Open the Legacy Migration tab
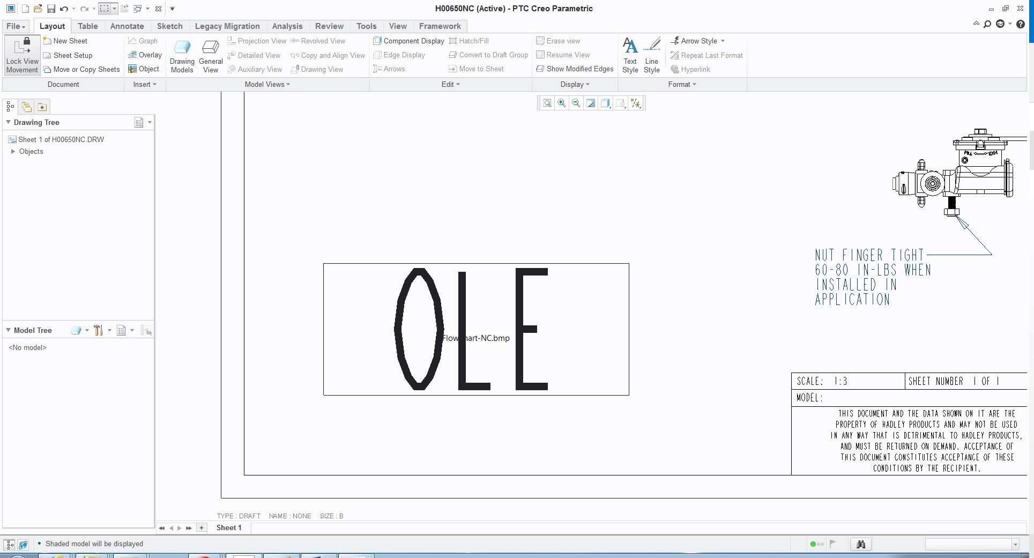Screen dimensions: 1034x558 (227, 26)
